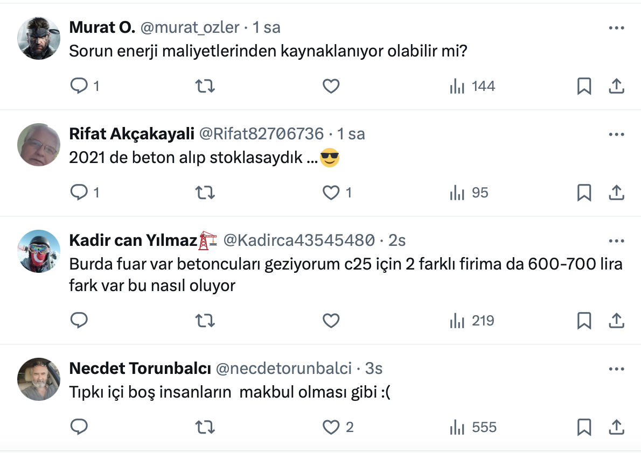Reply to Murat O.'s tweet
The image size is (641, 453).
79,86
